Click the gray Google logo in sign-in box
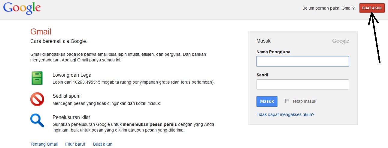The width and height of the screenshot is (388, 148). pyautogui.click(x=341, y=41)
